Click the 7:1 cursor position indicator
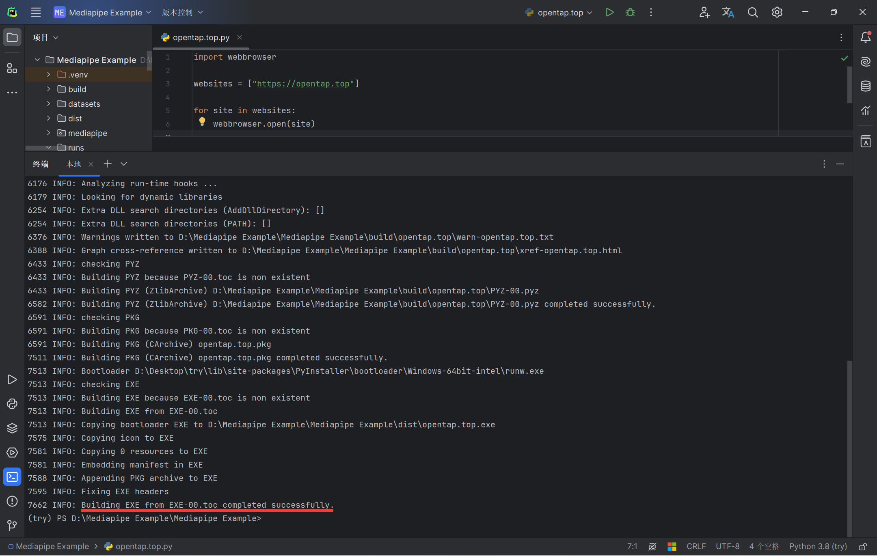This screenshot has height=556, width=877. click(x=632, y=547)
